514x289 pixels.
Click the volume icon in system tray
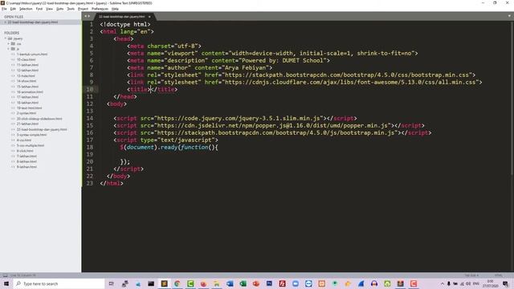tap(468, 283)
